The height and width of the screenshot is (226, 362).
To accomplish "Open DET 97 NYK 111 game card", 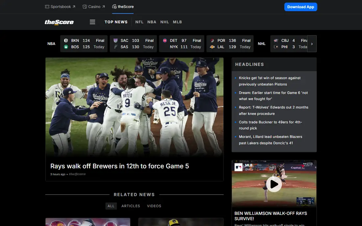I will point(182,44).
